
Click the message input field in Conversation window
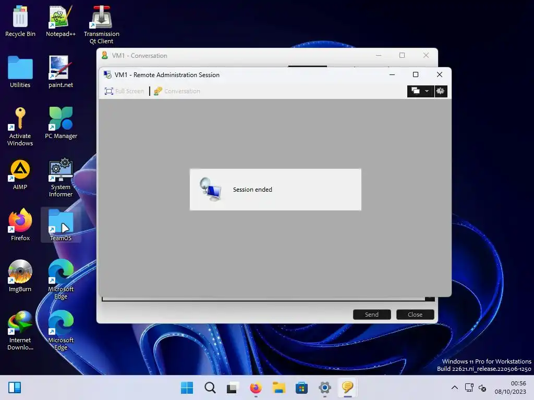[x=263, y=298]
